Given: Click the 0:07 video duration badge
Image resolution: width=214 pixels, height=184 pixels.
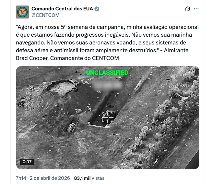Looking at the screenshot, I should (27, 162).
